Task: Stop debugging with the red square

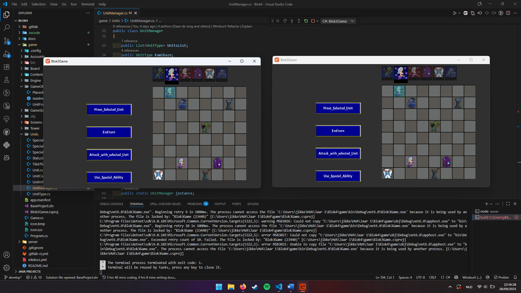Action: tap(313, 21)
